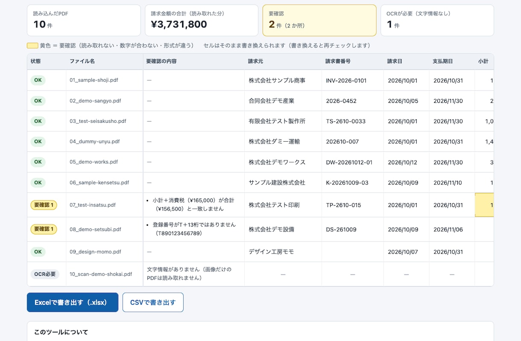
Task: Click the 要確認 1 badge for 08_demo-setsubi.pdf
Action: pyautogui.click(x=44, y=229)
